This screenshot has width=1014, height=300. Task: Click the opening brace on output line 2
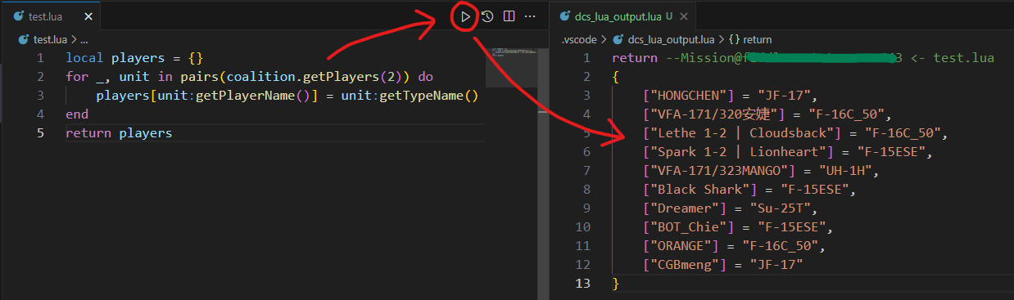pos(616,77)
